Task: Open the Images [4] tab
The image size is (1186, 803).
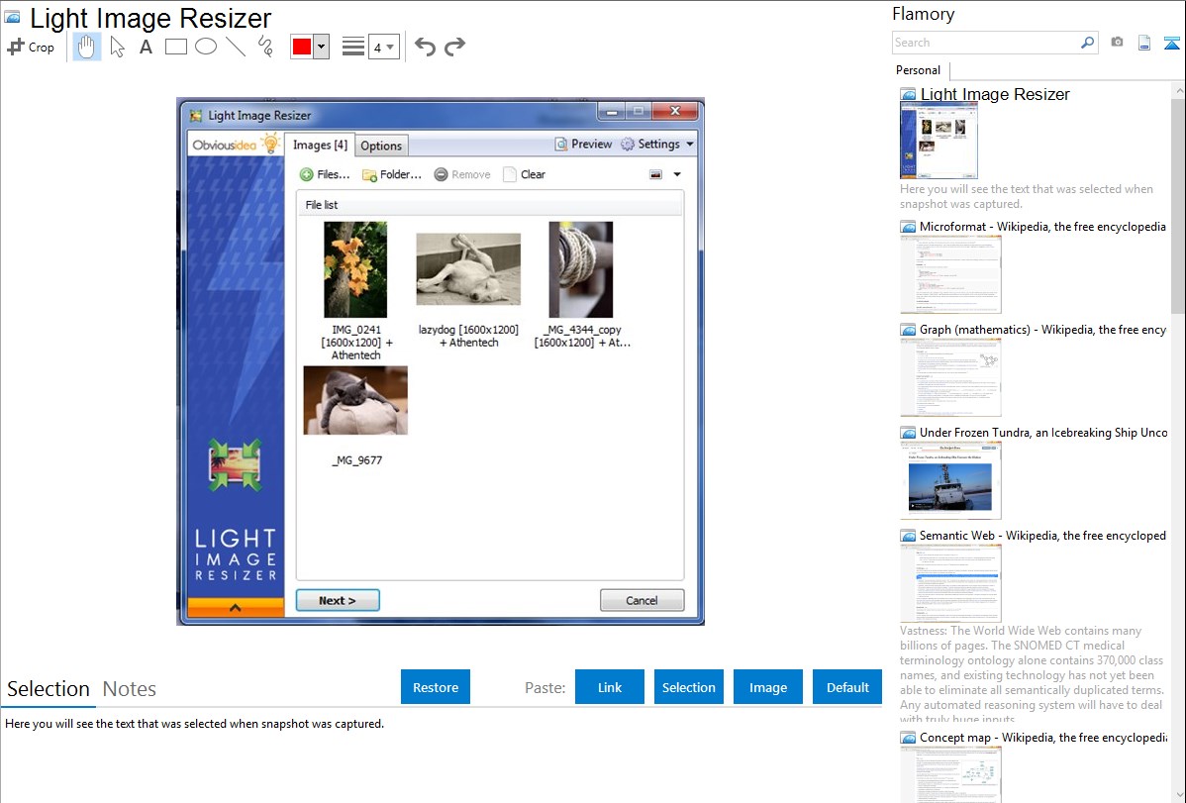Action: pos(320,145)
